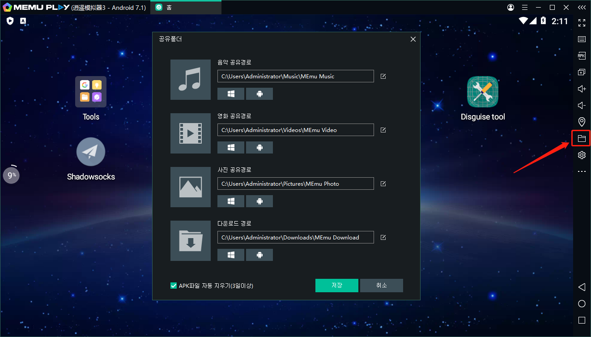Viewport: 591px width, 337px height.
Task: Click the download path input field
Action: coord(295,237)
